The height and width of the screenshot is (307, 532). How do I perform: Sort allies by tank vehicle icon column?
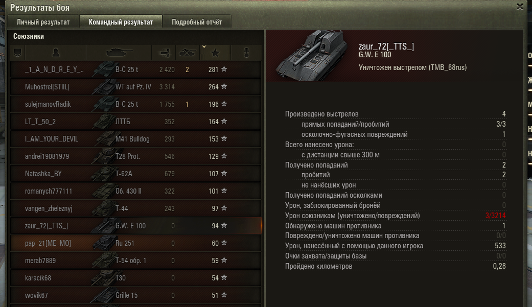coord(119,53)
